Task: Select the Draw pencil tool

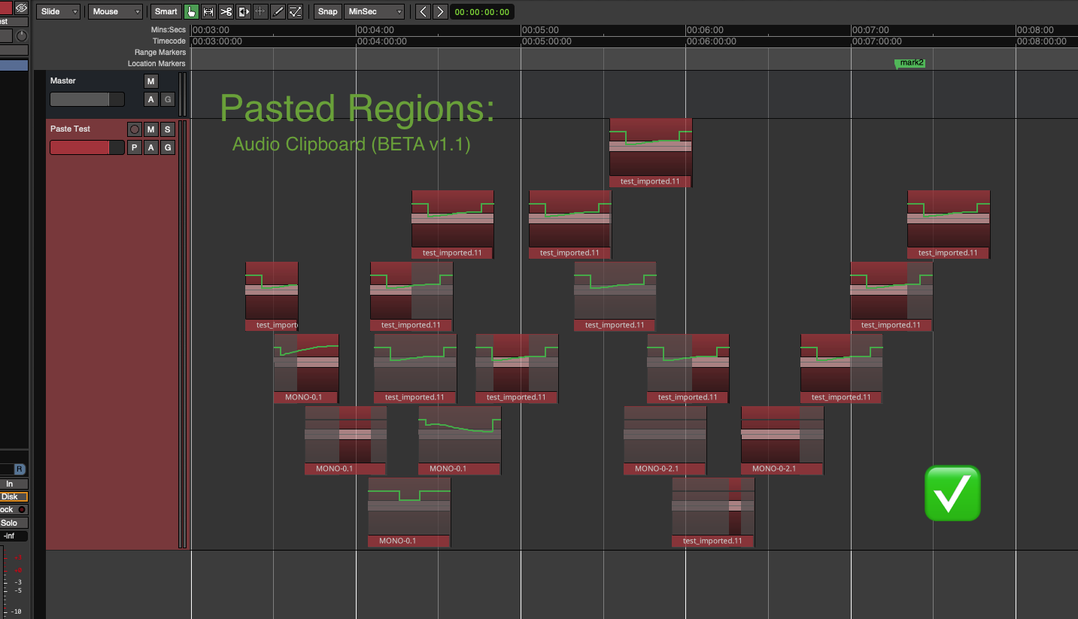Action: click(278, 11)
